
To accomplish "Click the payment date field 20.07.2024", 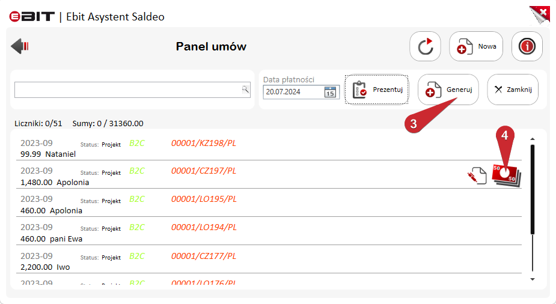I will pos(293,92).
